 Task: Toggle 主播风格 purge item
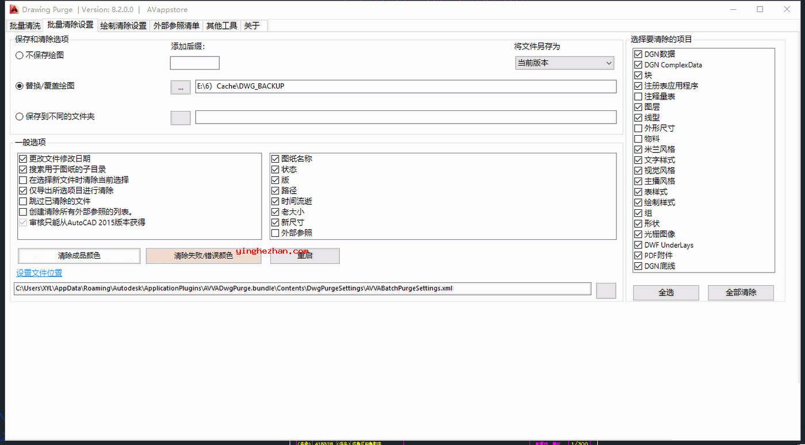[638, 181]
